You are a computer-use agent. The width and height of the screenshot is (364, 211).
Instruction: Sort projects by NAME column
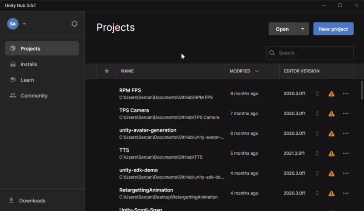pyautogui.click(x=127, y=71)
